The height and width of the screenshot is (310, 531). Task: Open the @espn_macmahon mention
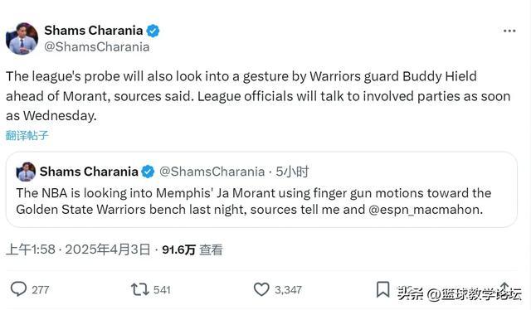(424, 210)
